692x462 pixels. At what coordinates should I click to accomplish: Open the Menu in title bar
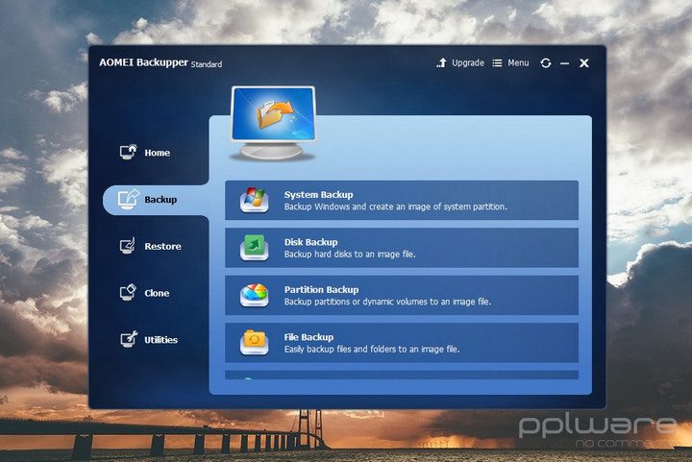point(510,63)
